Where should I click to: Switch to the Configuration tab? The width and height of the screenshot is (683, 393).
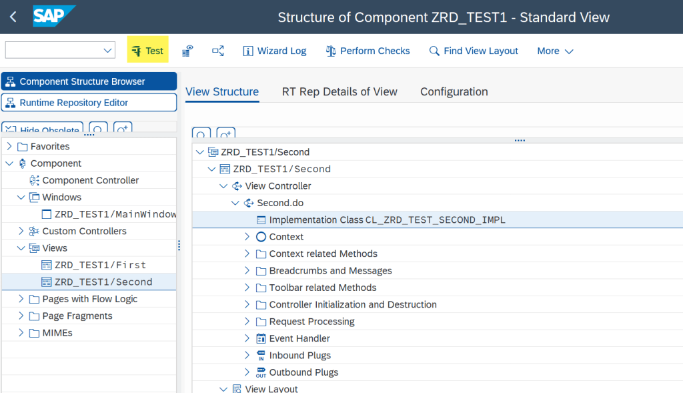click(454, 91)
